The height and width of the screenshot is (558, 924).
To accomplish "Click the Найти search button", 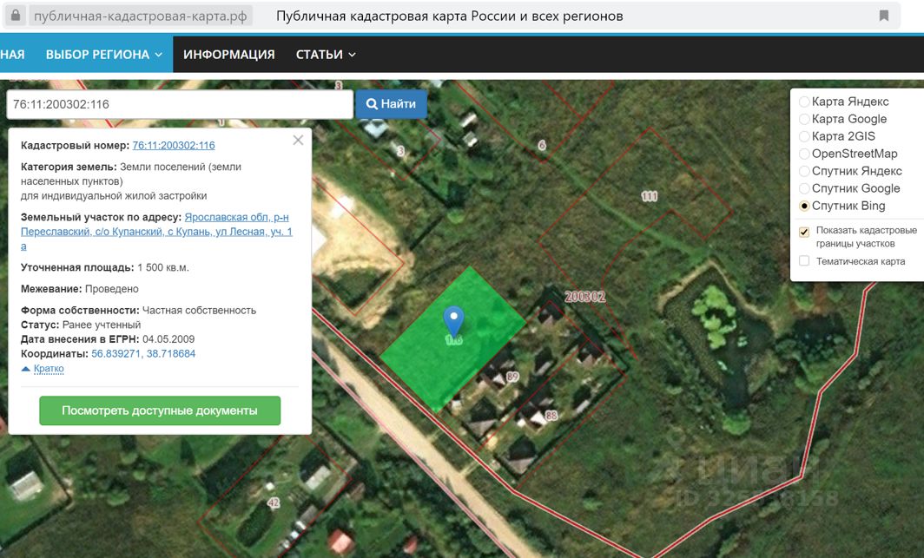I will 391,104.
